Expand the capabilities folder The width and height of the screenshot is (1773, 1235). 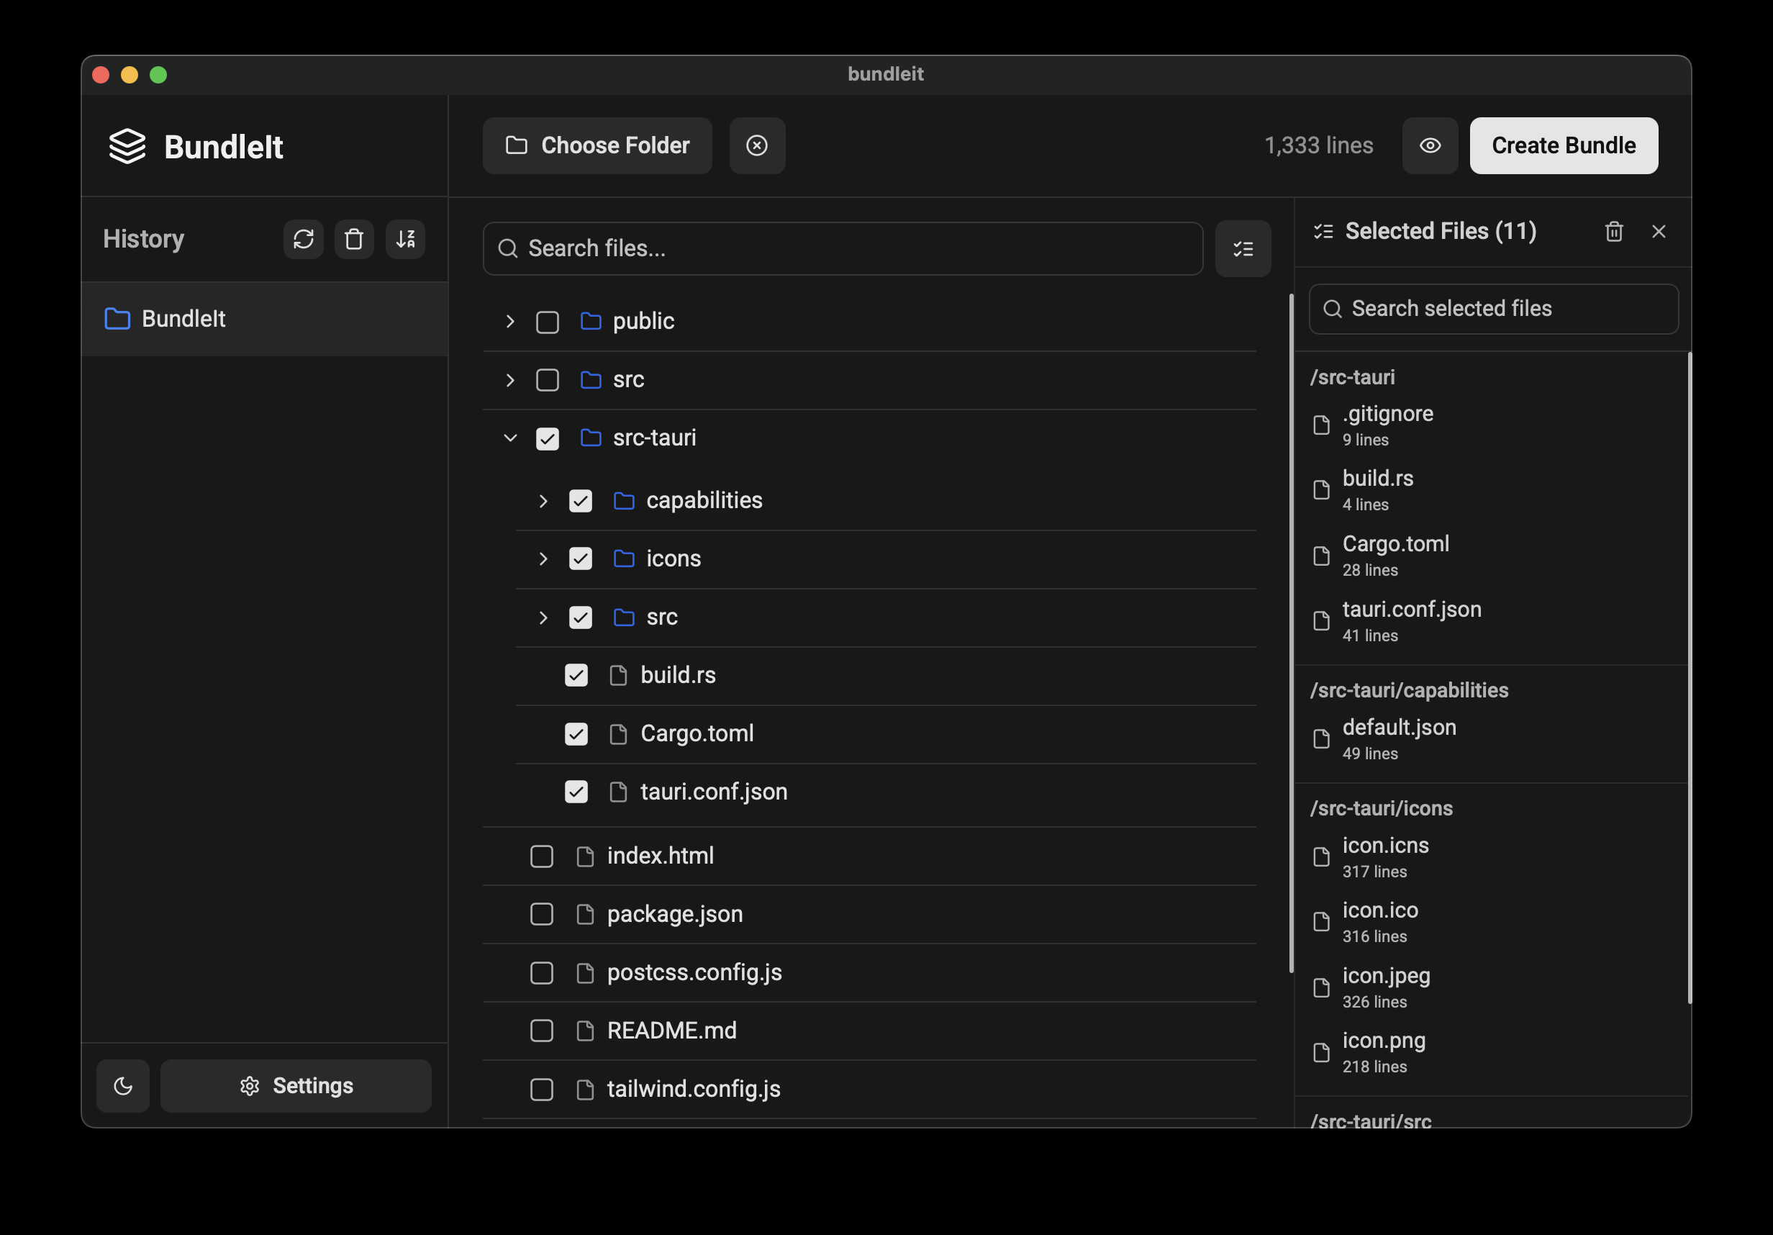click(543, 500)
